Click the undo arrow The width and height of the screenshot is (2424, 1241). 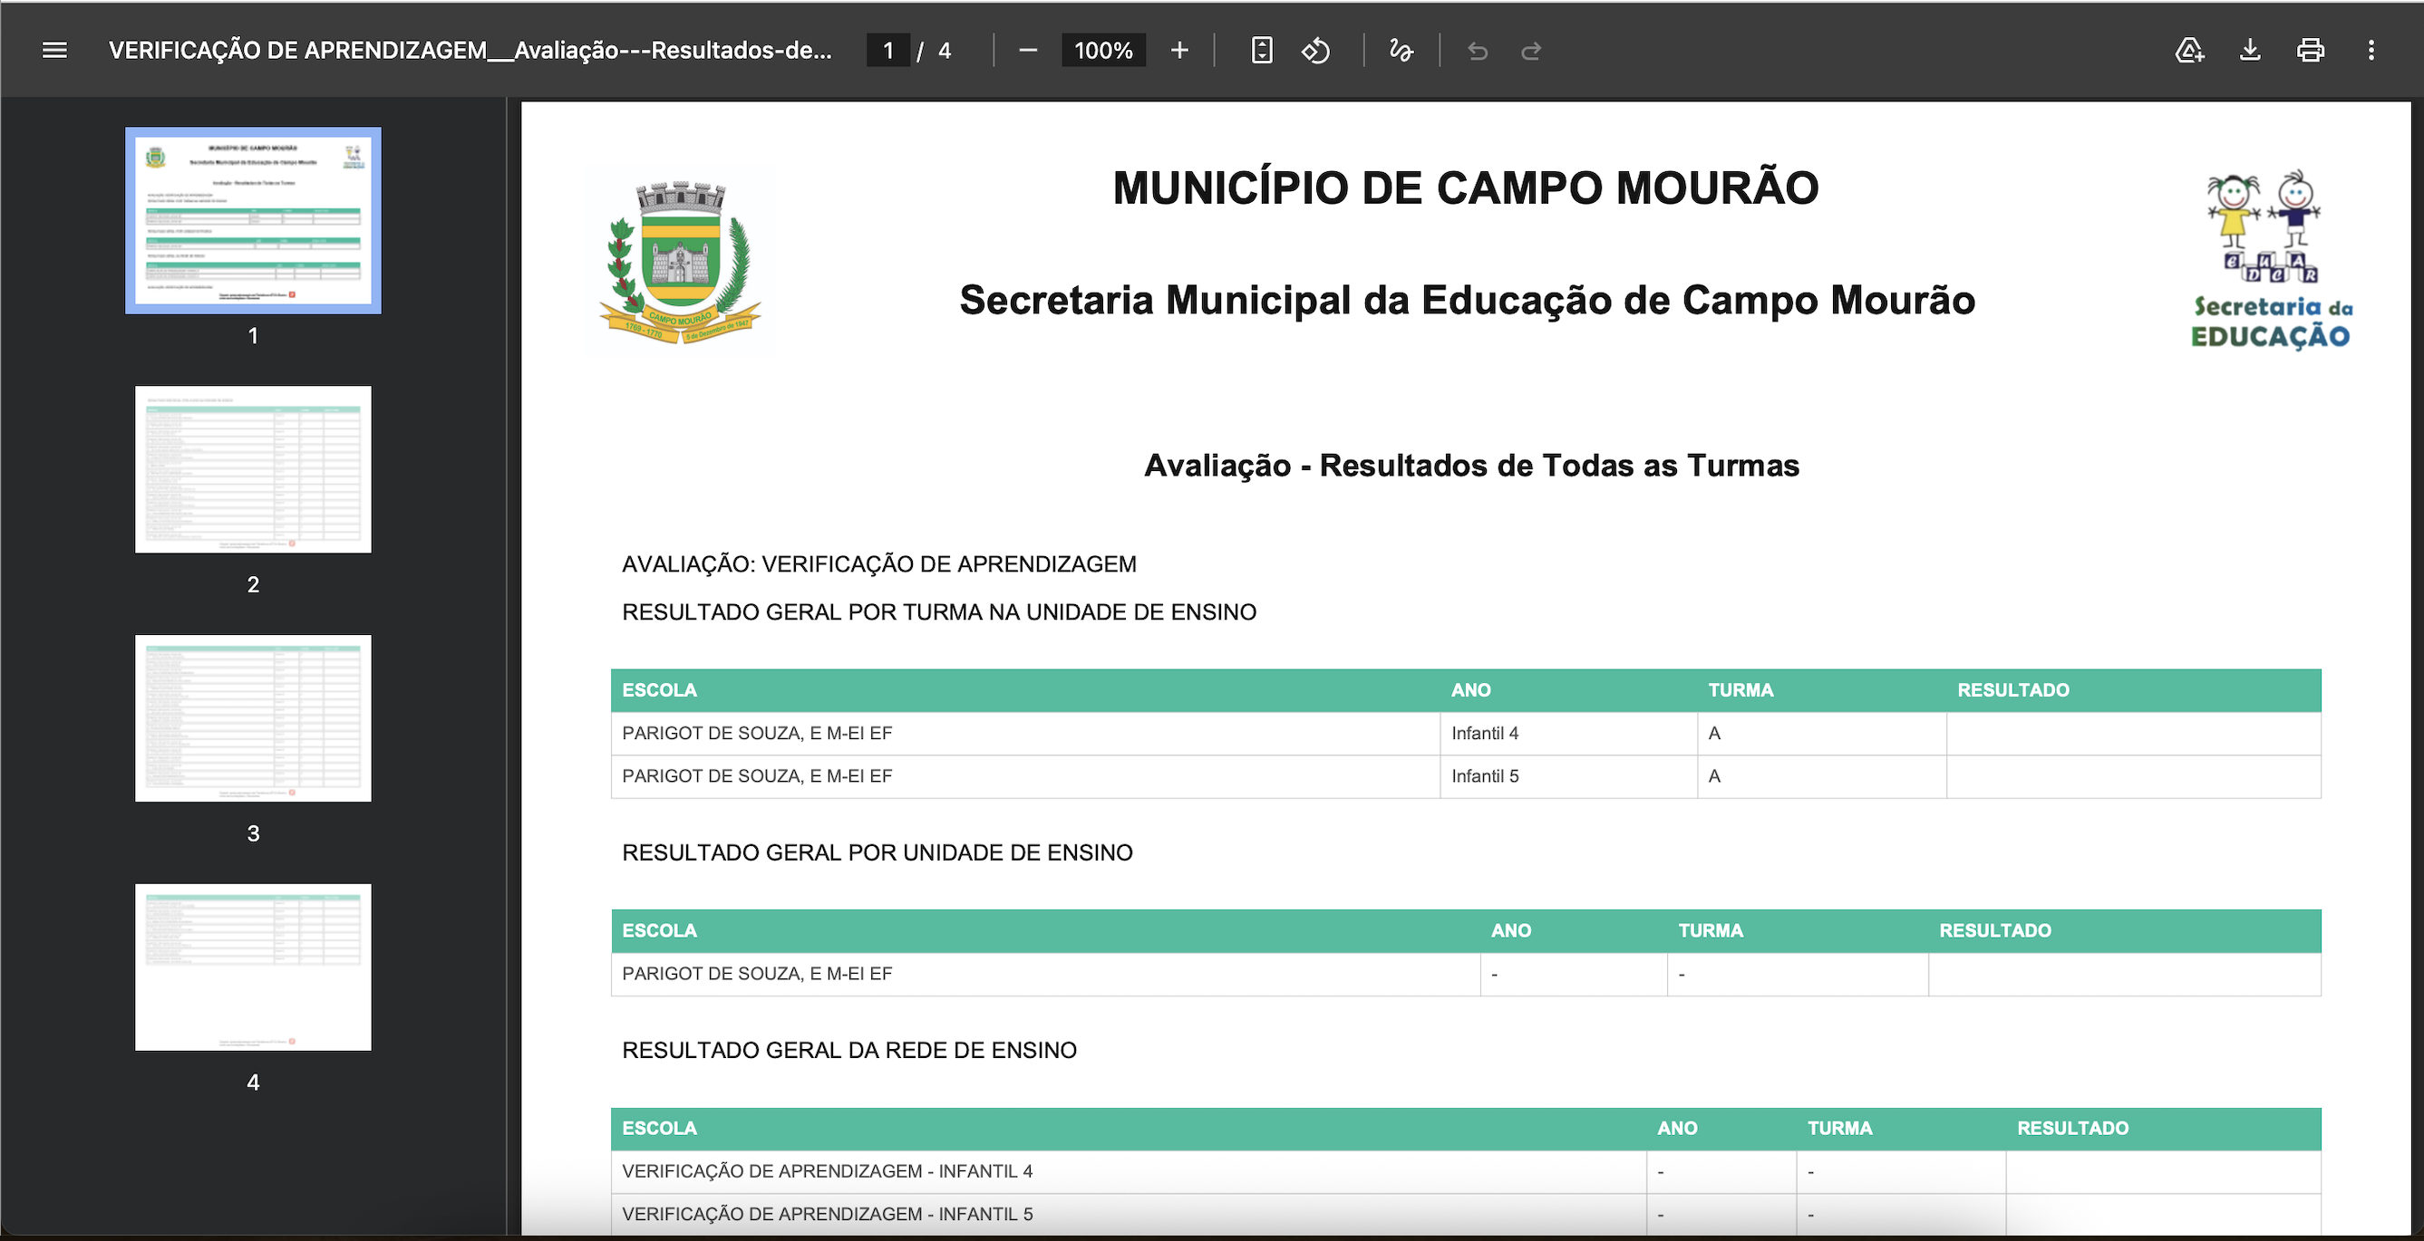point(1478,51)
